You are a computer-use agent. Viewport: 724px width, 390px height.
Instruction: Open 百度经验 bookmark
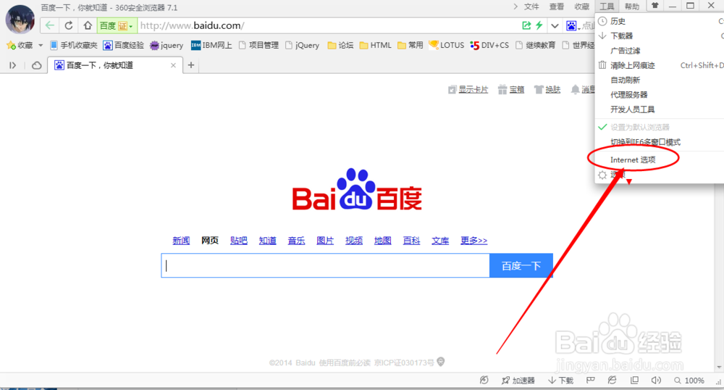pyautogui.click(x=123, y=45)
